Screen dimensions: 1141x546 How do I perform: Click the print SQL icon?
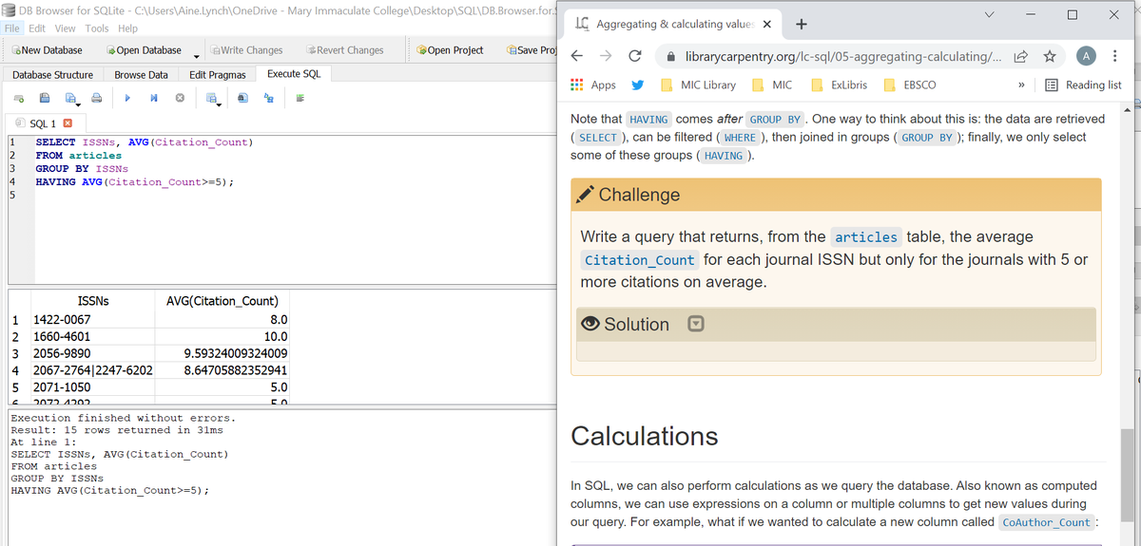coord(96,98)
